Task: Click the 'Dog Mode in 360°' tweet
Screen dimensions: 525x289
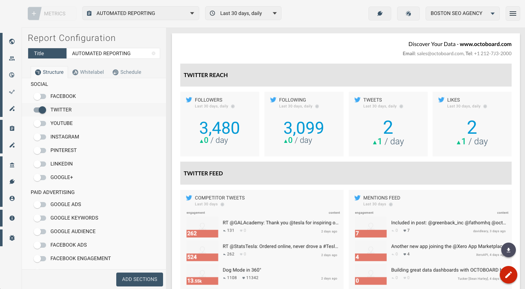Action: (242, 270)
